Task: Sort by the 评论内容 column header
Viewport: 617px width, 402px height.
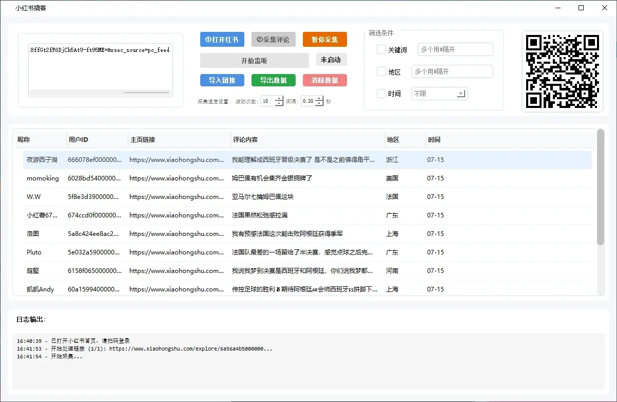Action: coord(307,139)
